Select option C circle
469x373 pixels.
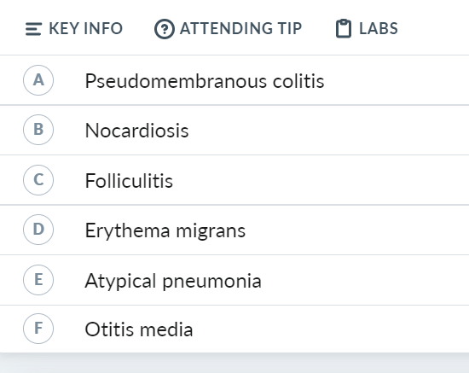(38, 180)
